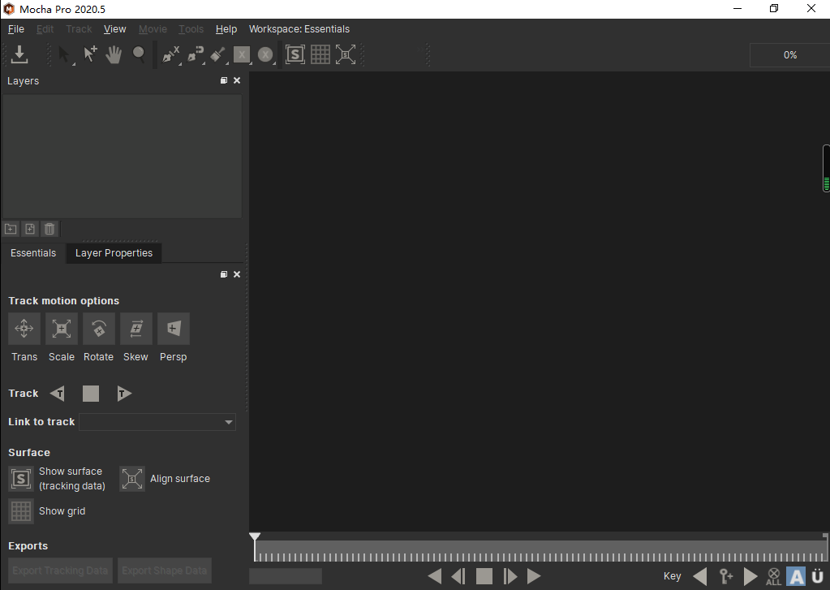
Task: Toggle Trans track motion option
Action: pyautogui.click(x=24, y=329)
